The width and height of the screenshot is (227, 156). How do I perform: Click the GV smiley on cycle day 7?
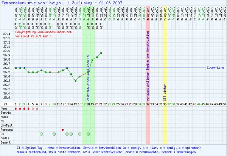click(41, 134)
